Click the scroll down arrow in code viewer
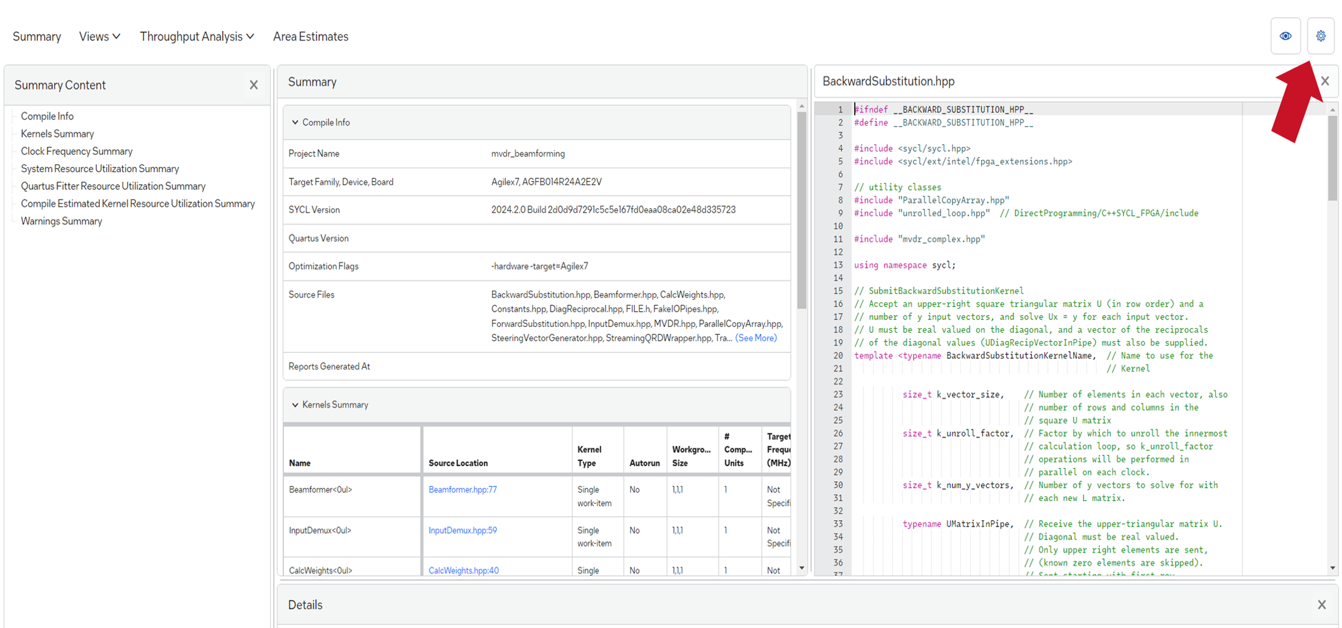The width and height of the screenshot is (1342, 628). [1332, 568]
